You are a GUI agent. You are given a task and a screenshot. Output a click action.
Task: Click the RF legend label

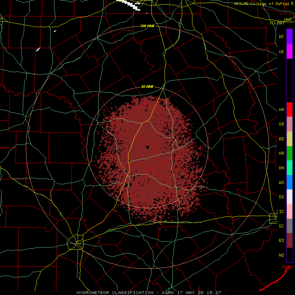282,37
